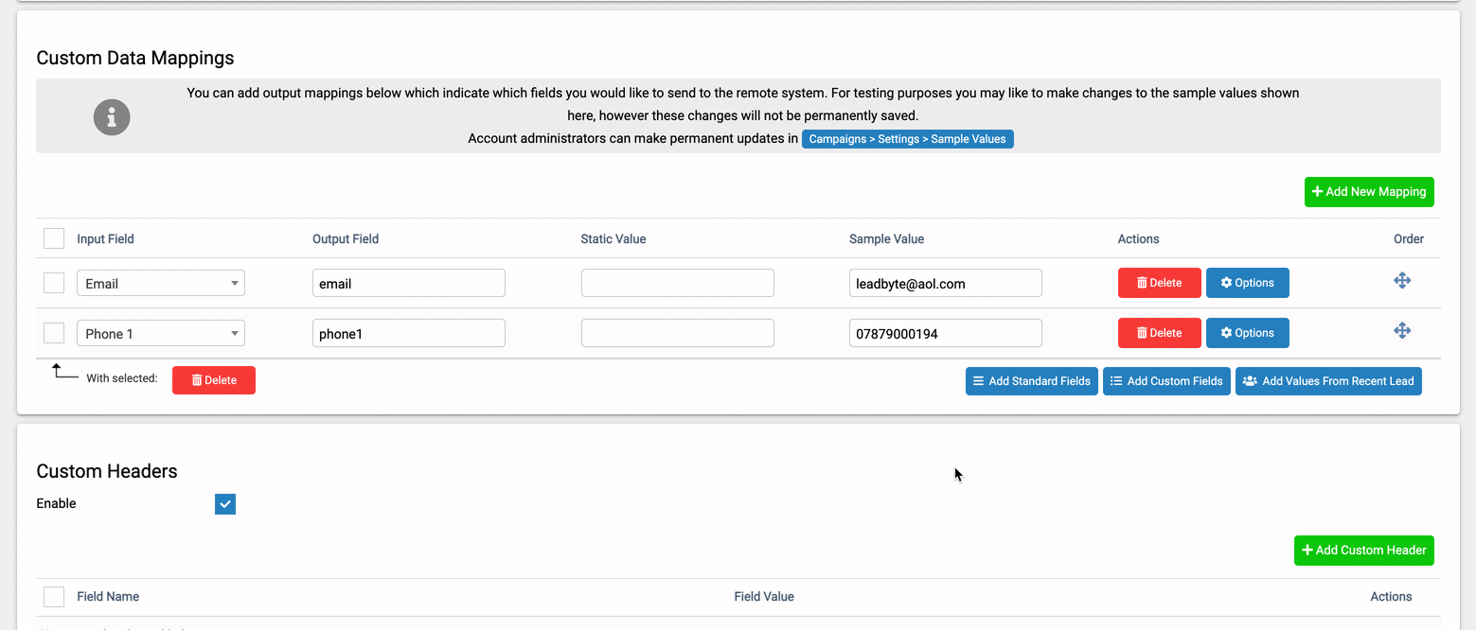
Task: Click the people icon on Add Values From Recent Lead
Action: tap(1250, 380)
